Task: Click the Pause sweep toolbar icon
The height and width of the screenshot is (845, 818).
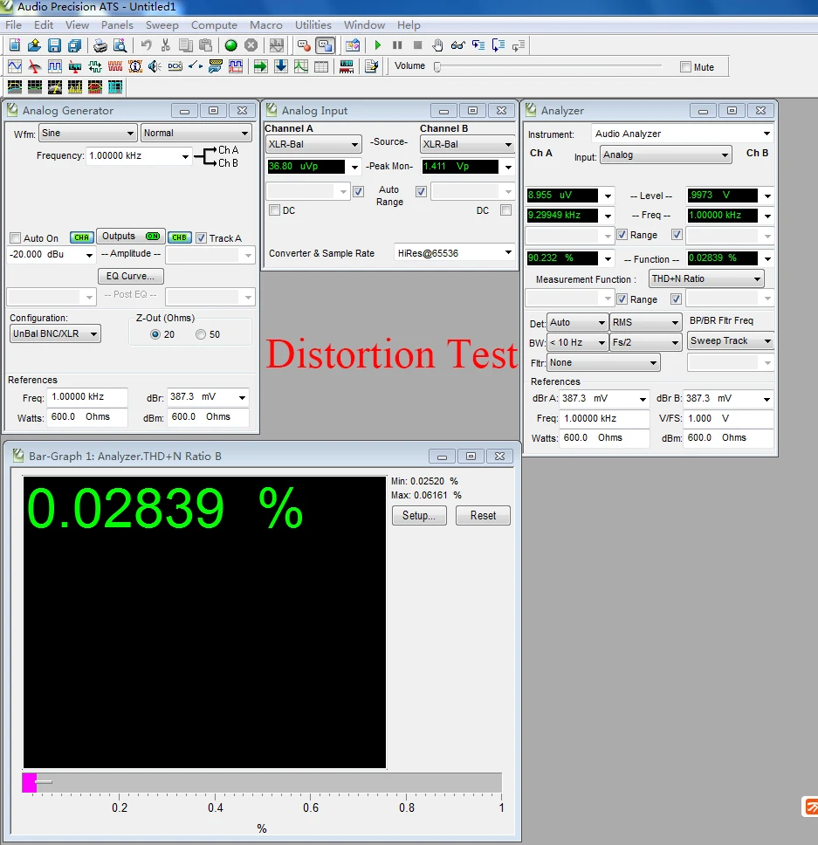Action: pos(397,45)
